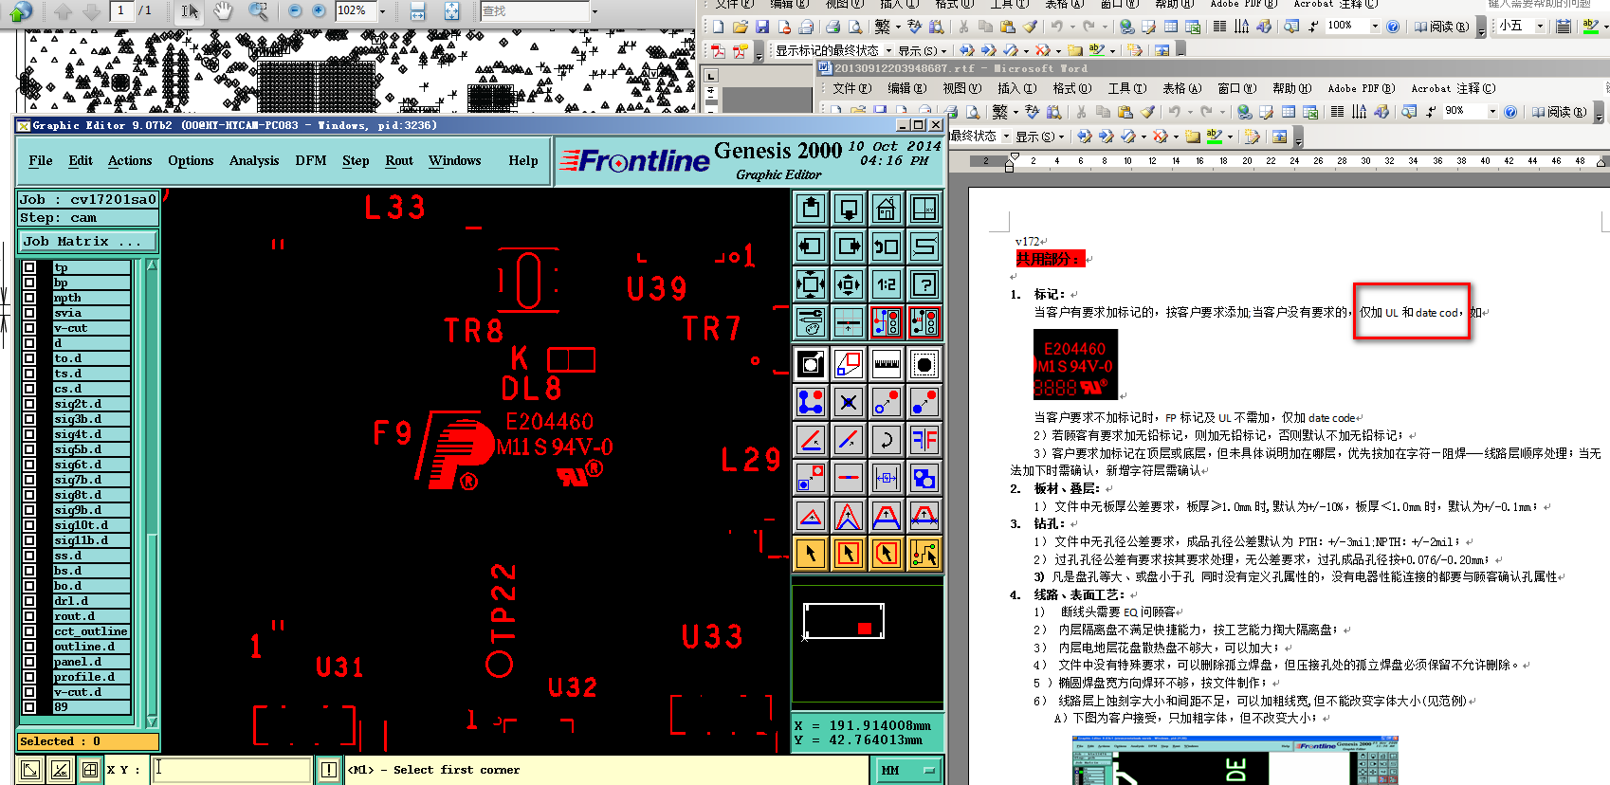The image size is (1610, 785).
Task: Open the 小五 font size dropdown in Word
Action: tap(1540, 26)
